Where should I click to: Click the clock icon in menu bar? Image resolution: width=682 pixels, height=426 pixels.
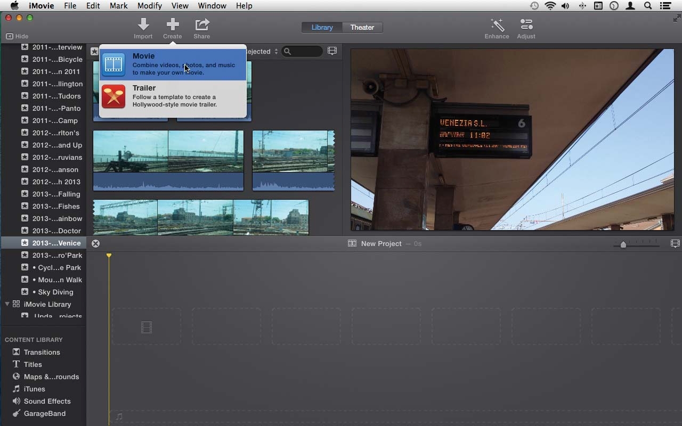point(614,6)
